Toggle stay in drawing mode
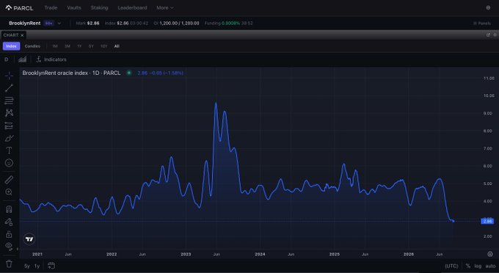499x273 pixels. 9,222
